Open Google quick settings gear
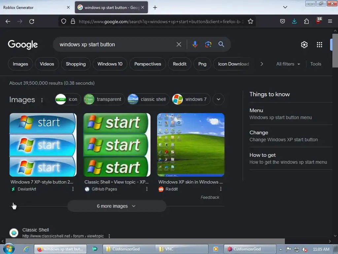Image resolution: width=338 pixels, height=254 pixels. pyautogui.click(x=304, y=45)
